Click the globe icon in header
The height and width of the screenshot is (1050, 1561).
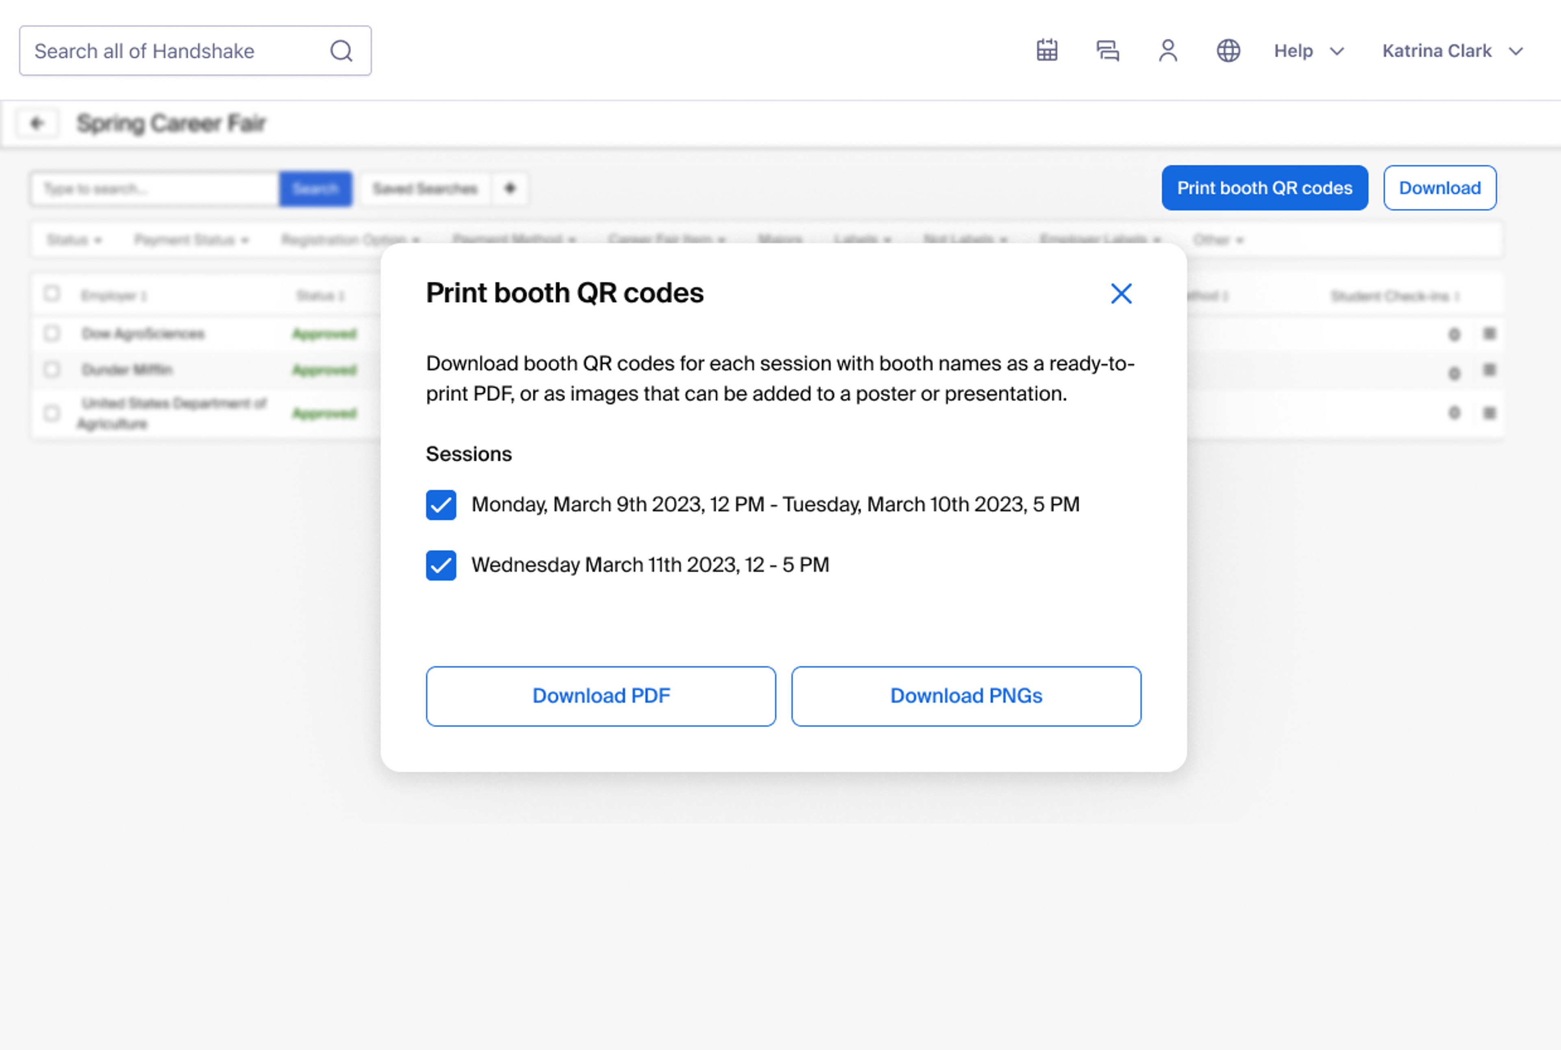1228,50
